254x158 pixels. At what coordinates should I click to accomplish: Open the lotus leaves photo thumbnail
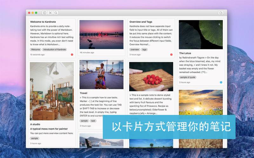click(201, 35)
